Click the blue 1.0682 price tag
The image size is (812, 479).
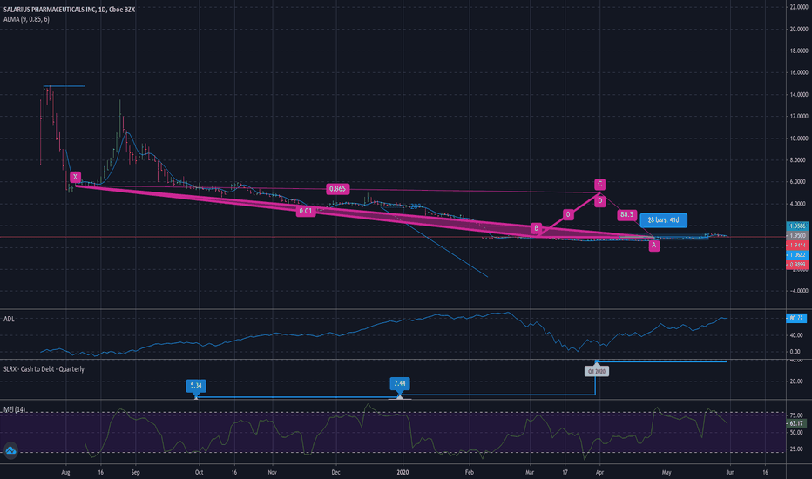[x=797, y=255]
